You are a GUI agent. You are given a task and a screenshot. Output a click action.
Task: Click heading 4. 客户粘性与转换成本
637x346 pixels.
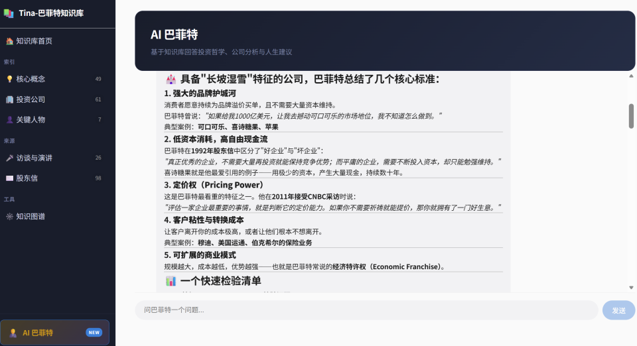pyautogui.click(x=204, y=220)
